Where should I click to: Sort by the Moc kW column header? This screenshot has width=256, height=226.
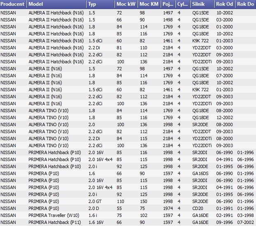[126, 4]
